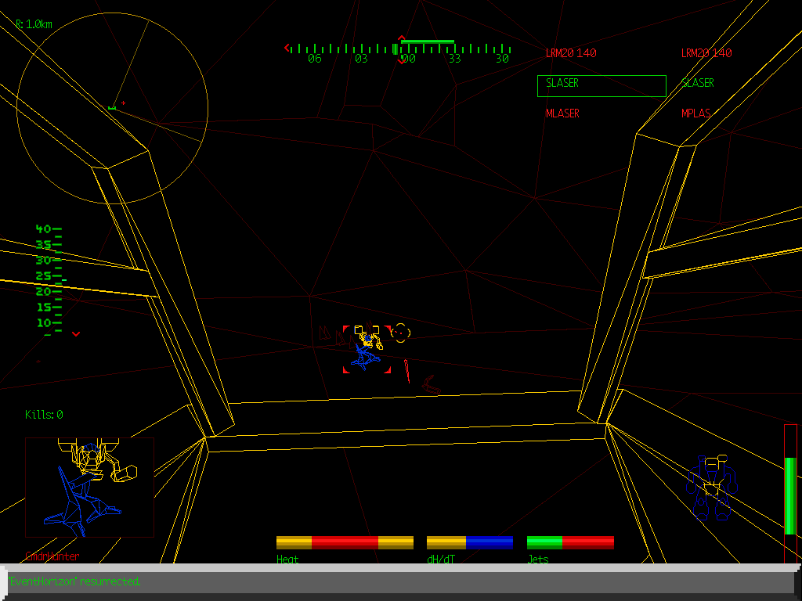The width and height of the screenshot is (802, 601).
Task: Select the right-column SLASER weapon
Action: pyautogui.click(x=698, y=83)
